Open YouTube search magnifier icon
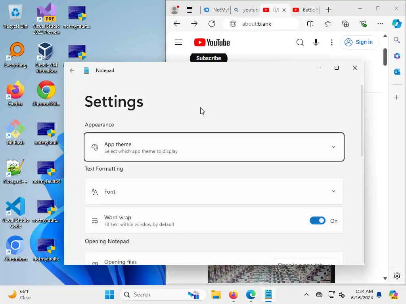406x304 pixels. pyautogui.click(x=300, y=42)
